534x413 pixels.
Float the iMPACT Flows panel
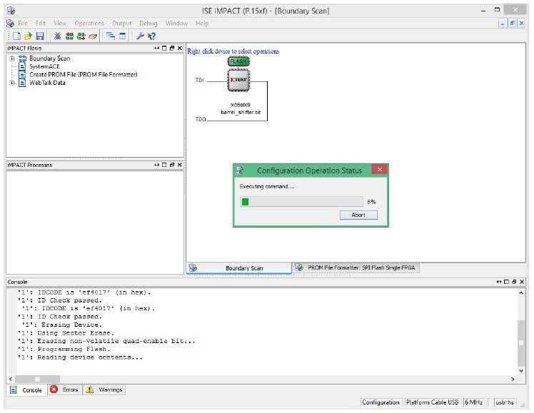point(172,48)
